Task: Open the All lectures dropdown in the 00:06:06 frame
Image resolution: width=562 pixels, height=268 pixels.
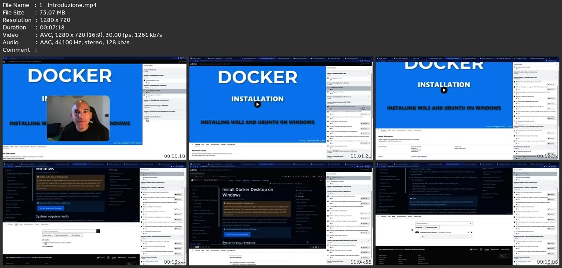Action: (420, 228)
